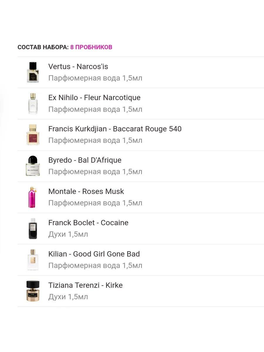Click the "СОСТАВ НАБОРА:" heading
The image size is (264, 352).
[x=43, y=47]
